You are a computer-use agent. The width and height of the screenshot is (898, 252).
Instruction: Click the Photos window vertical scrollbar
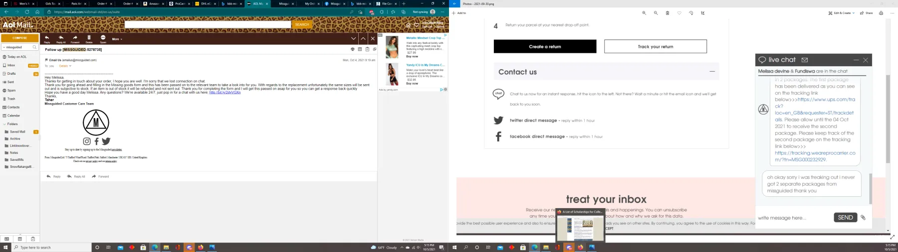(x=888, y=119)
